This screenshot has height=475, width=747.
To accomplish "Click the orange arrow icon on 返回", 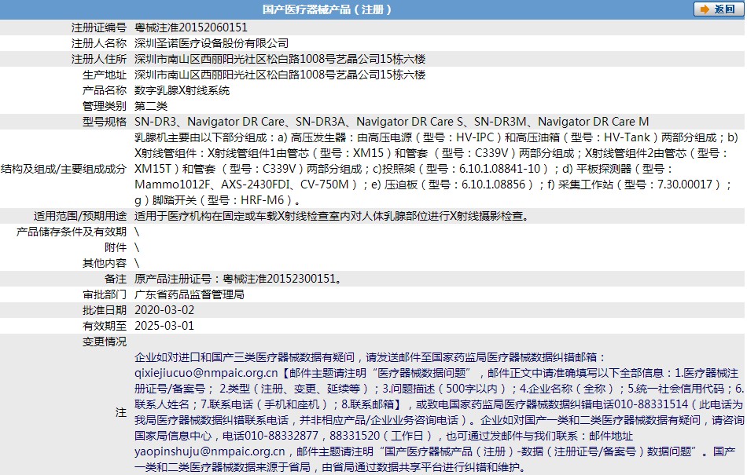I will click(x=704, y=9).
